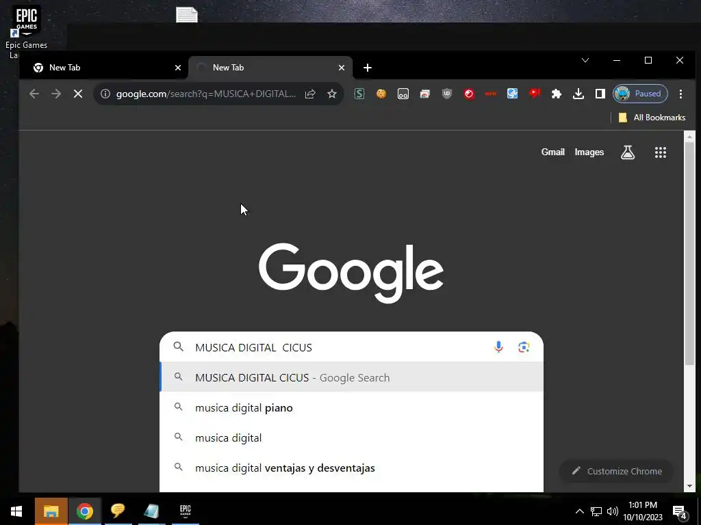The image size is (701, 525).
Task: Open the Extensions puzzle menu
Action: click(x=556, y=94)
